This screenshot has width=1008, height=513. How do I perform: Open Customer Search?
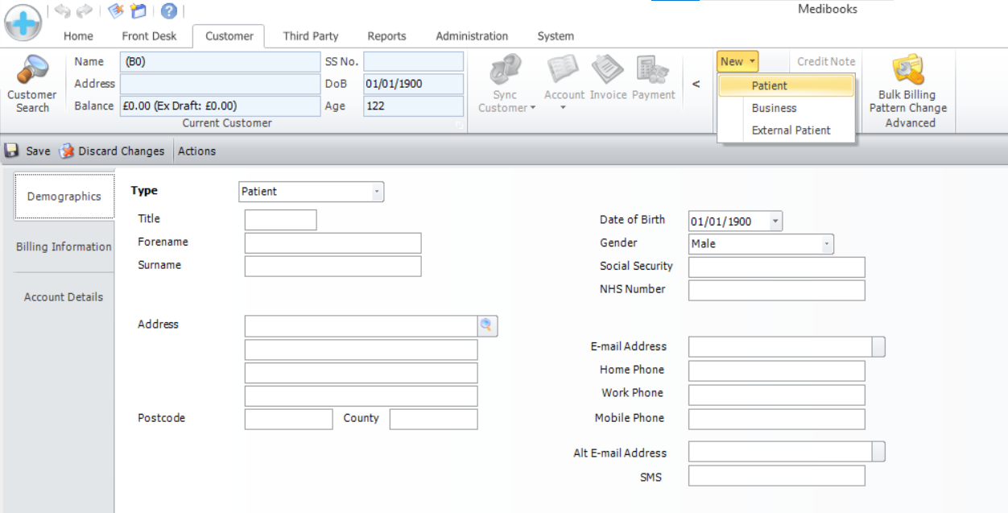(32, 84)
